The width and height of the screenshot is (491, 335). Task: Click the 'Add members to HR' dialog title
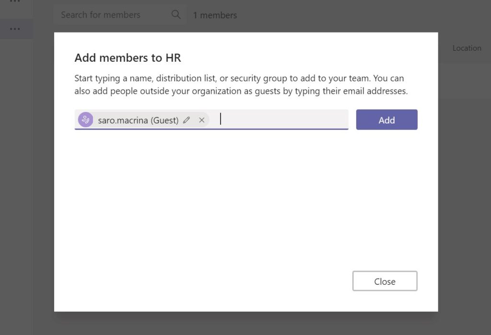coord(128,58)
